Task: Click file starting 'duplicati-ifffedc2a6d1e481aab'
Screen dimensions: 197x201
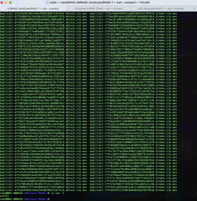Action: click(x=133, y=187)
